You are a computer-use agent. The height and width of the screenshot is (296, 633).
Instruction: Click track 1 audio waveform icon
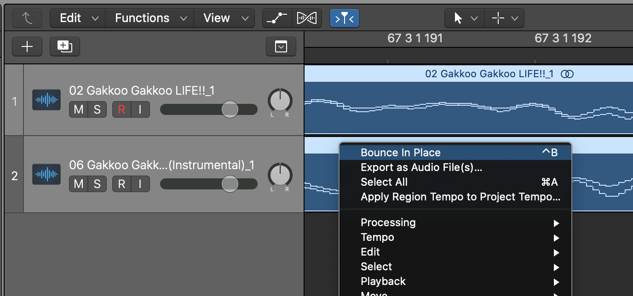[46, 100]
